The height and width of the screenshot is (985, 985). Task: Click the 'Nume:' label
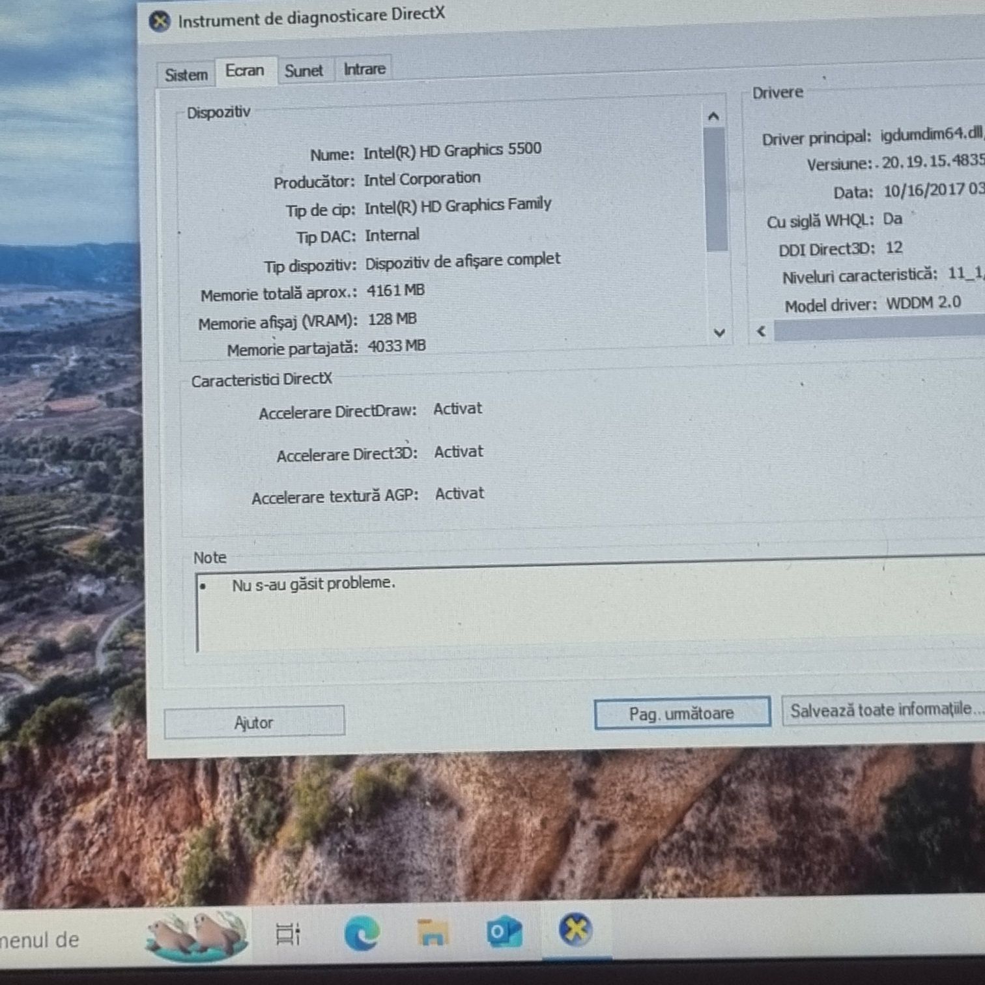tap(332, 155)
